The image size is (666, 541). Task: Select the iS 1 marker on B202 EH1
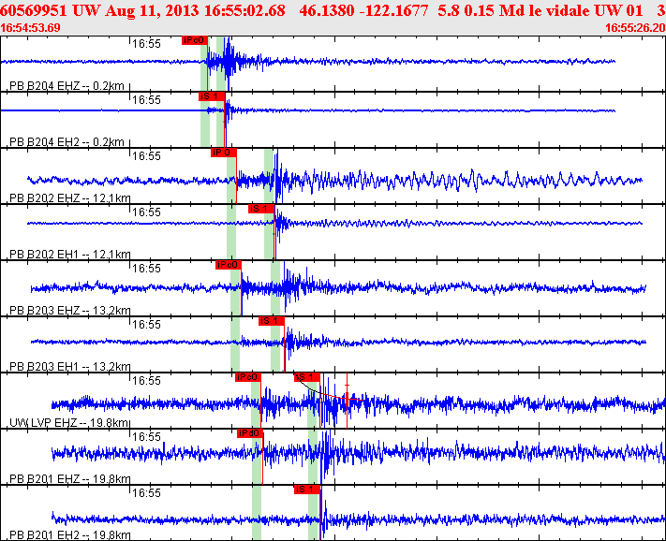pyautogui.click(x=261, y=209)
